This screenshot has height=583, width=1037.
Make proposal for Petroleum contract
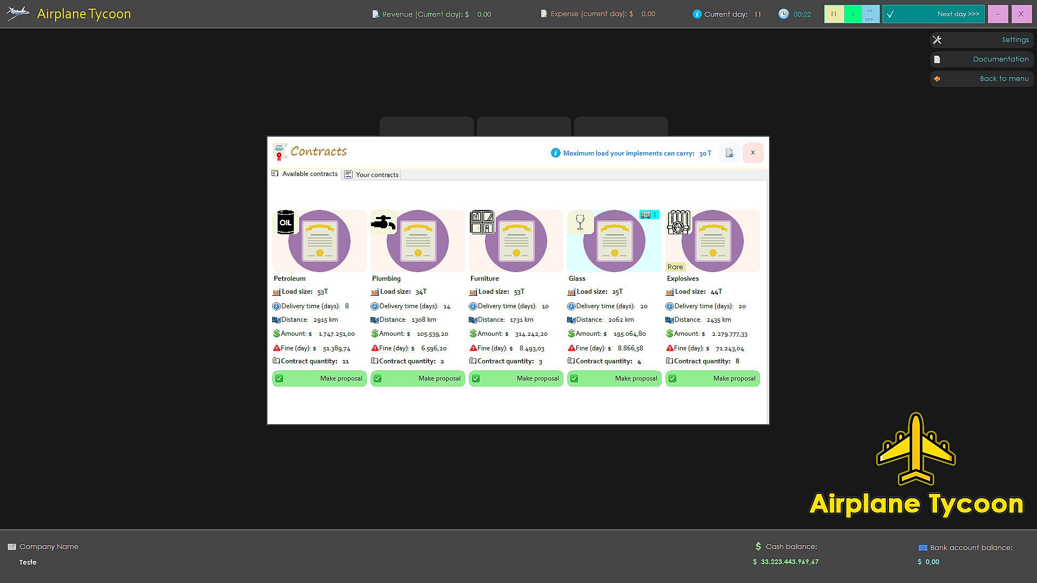coord(319,378)
